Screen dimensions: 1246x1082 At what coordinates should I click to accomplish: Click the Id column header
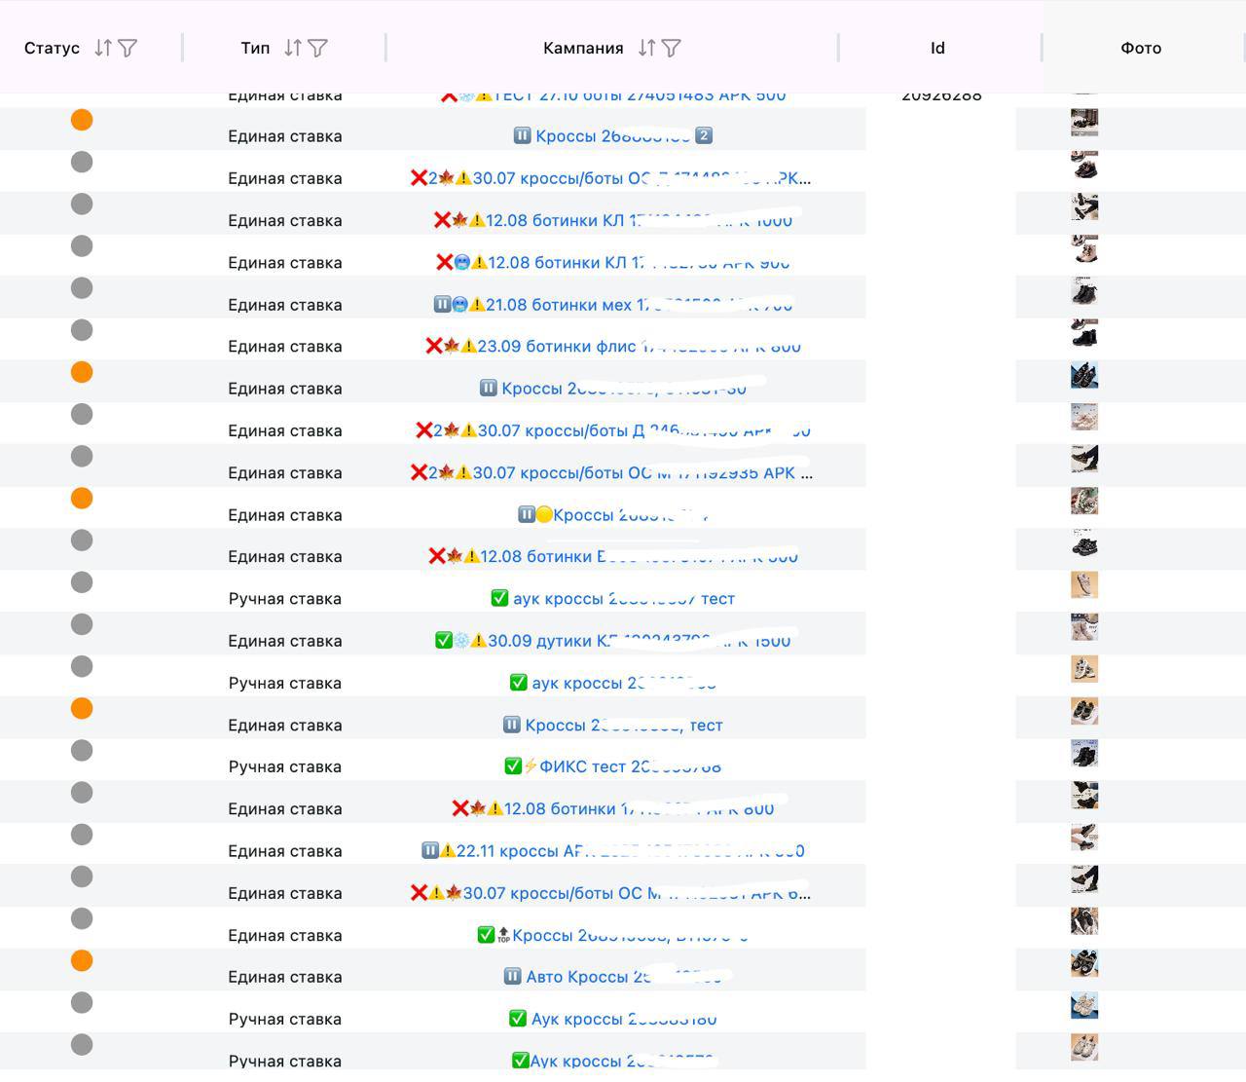point(936,48)
